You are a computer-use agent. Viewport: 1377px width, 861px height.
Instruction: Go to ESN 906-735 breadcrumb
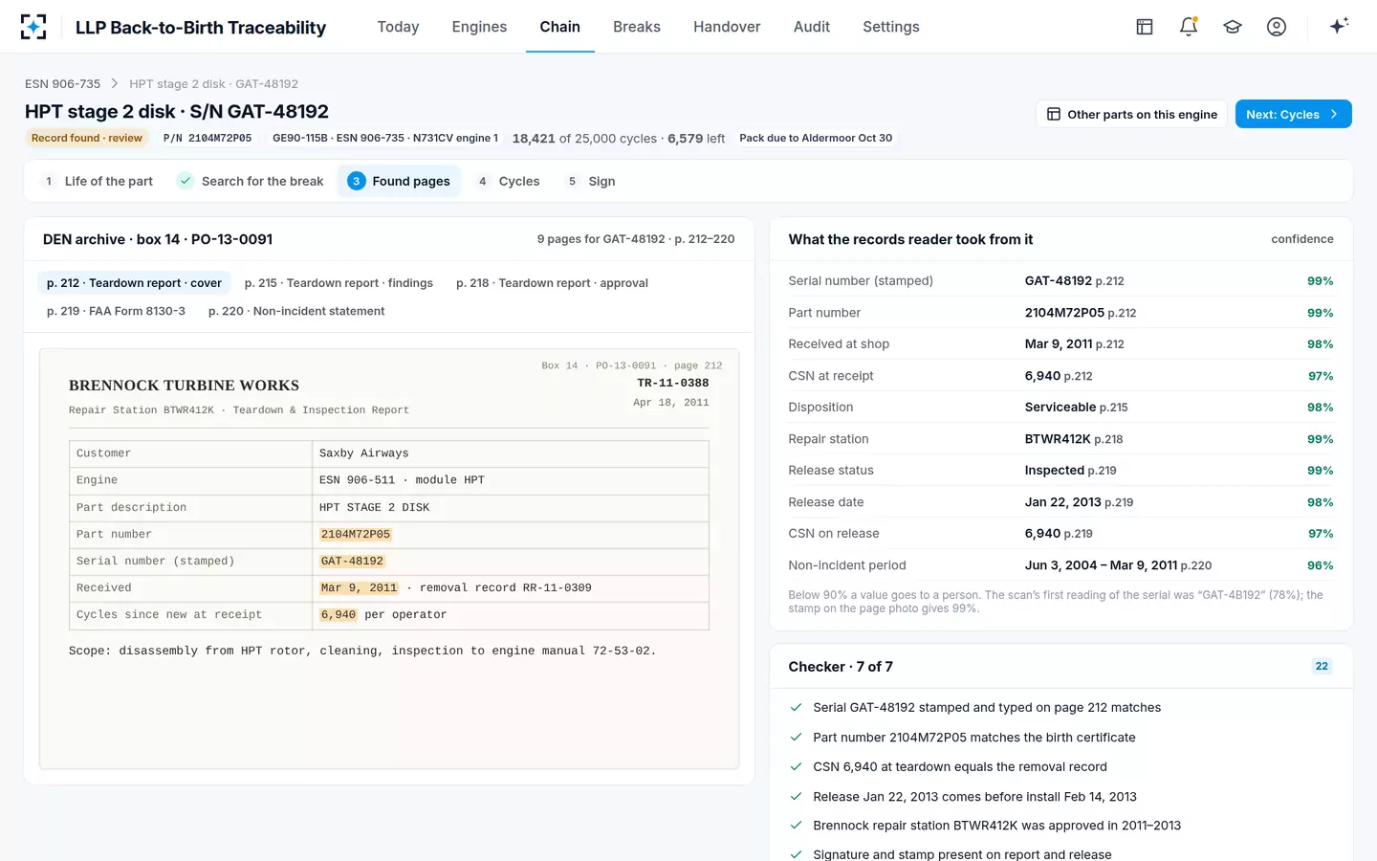[x=62, y=84]
